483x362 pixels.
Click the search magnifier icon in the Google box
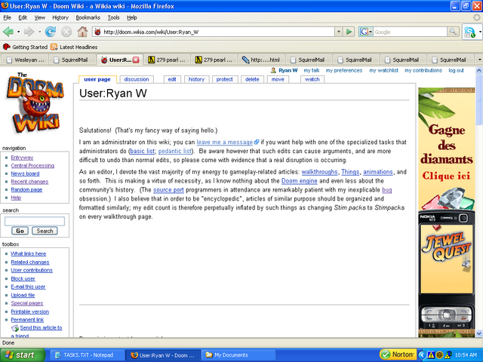pos(453,32)
